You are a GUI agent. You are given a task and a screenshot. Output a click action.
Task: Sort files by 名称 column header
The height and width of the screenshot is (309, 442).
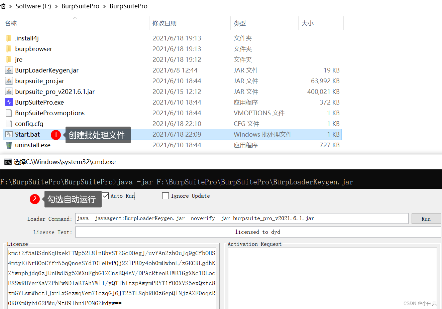point(11,23)
